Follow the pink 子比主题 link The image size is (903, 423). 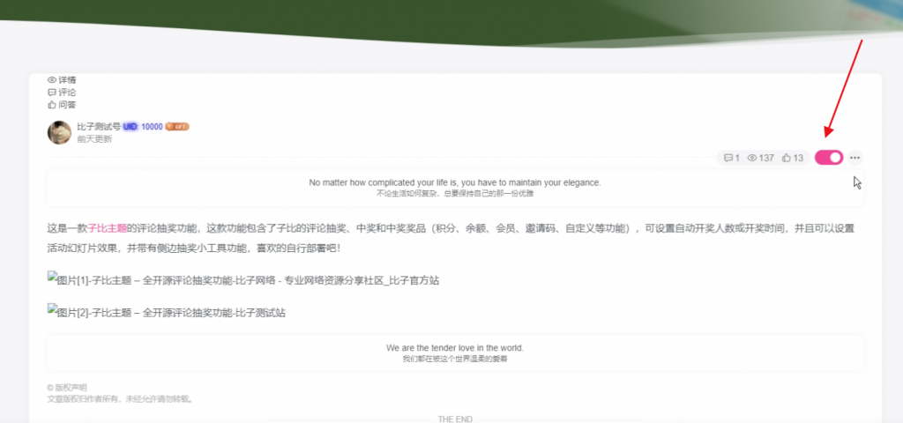pyautogui.click(x=107, y=228)
